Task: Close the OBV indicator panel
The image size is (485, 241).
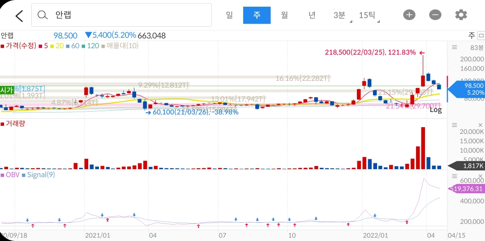Action: tap(481, 176)
